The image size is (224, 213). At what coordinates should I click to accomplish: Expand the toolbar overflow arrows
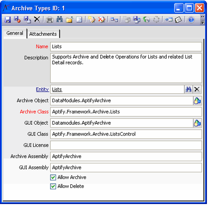202,17
